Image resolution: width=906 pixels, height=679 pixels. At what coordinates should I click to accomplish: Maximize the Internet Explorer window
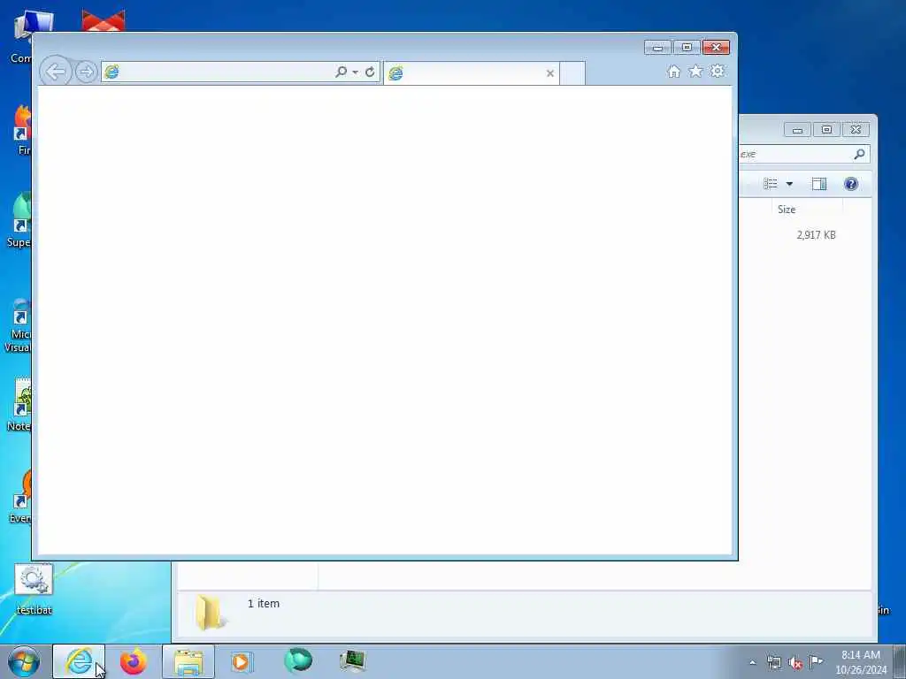pyautogui.click(x=687, y=48)
